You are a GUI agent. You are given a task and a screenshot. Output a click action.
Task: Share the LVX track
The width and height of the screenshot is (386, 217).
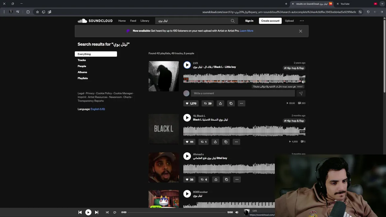pos(220,103)
